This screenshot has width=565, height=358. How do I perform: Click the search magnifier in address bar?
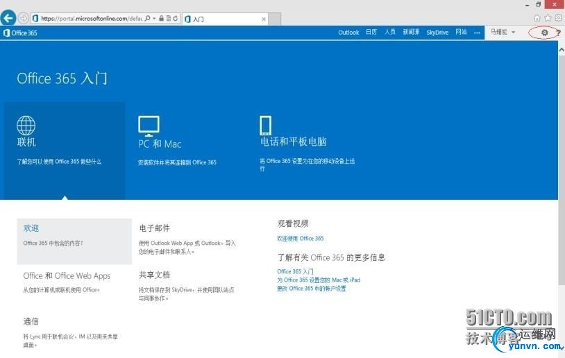[x=147, y=18]
